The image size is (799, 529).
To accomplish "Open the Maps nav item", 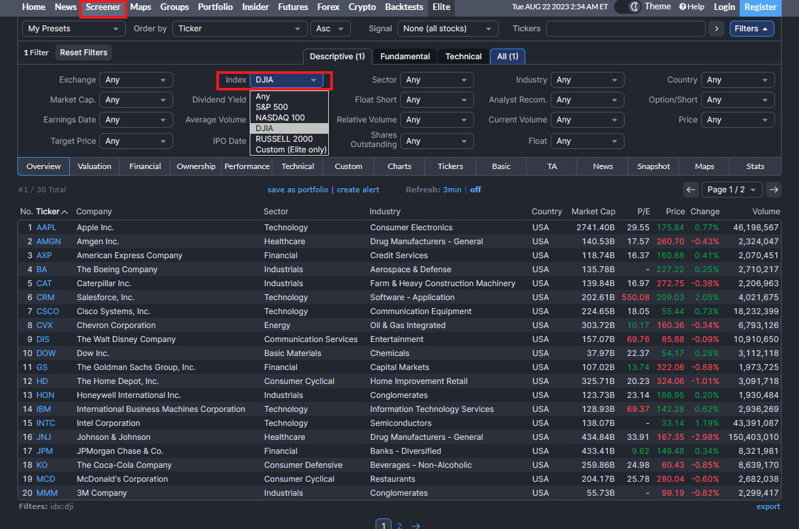I will (x=140, y=7).
